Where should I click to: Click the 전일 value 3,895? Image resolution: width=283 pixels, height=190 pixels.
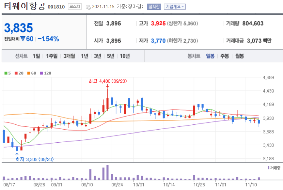click(x=114, y=24)
